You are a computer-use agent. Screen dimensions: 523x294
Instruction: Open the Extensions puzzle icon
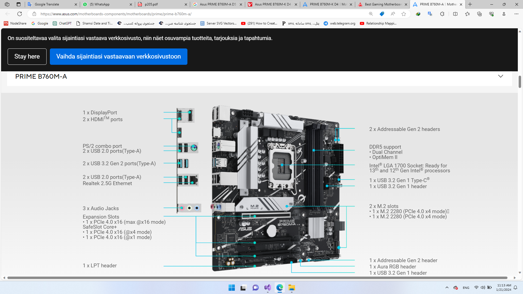tap(442, 14)
